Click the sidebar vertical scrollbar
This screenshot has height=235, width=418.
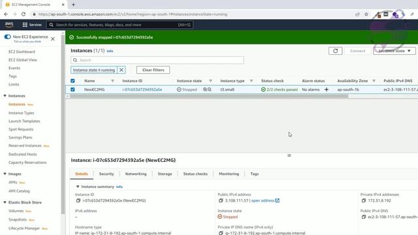[63, 124]
